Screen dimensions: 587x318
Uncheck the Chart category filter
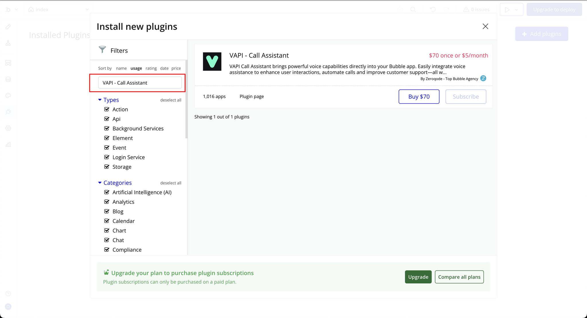(107, 230)
